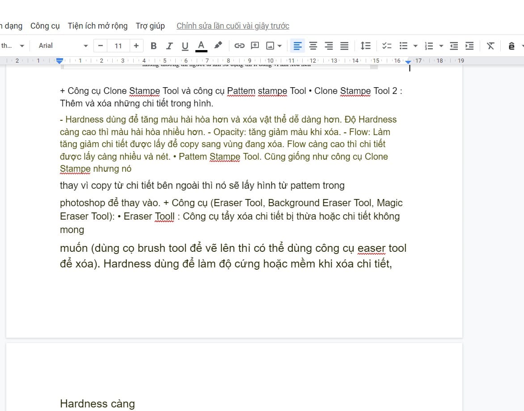Add a comment with the comment icon
The image size is (524, 411).
[x=255, y=46]
